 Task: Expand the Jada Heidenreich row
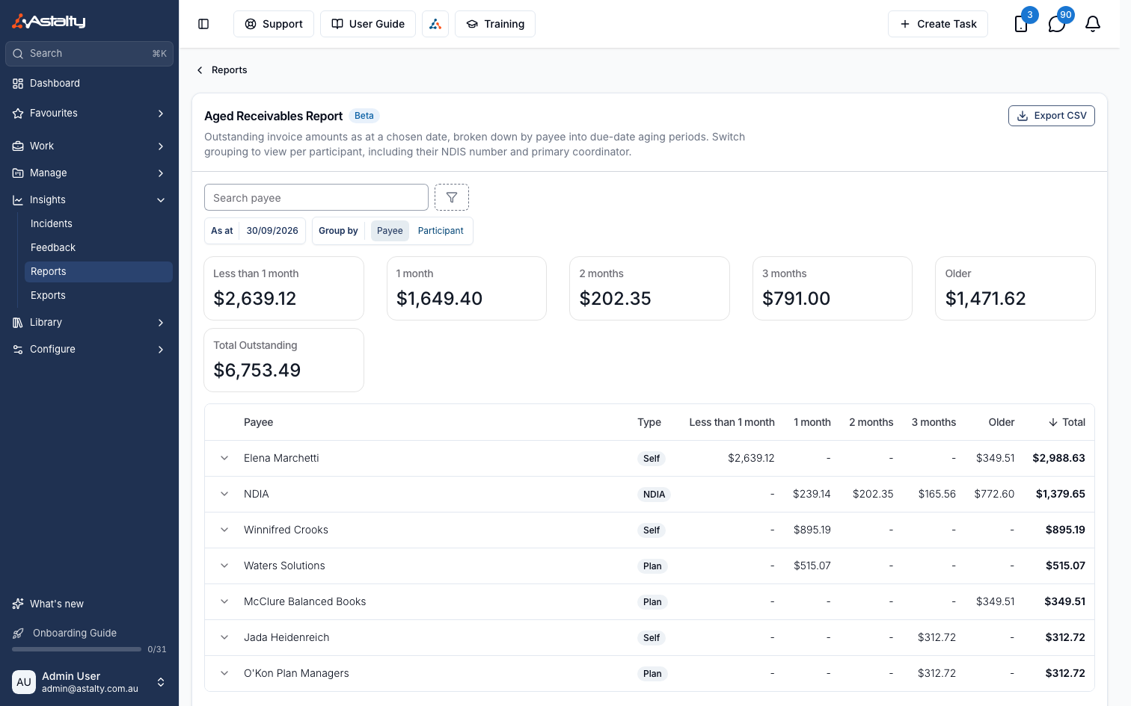224,637
